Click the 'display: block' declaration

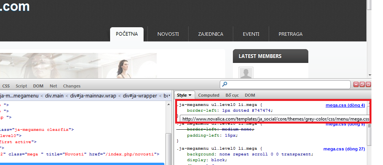tap(207, 160)
